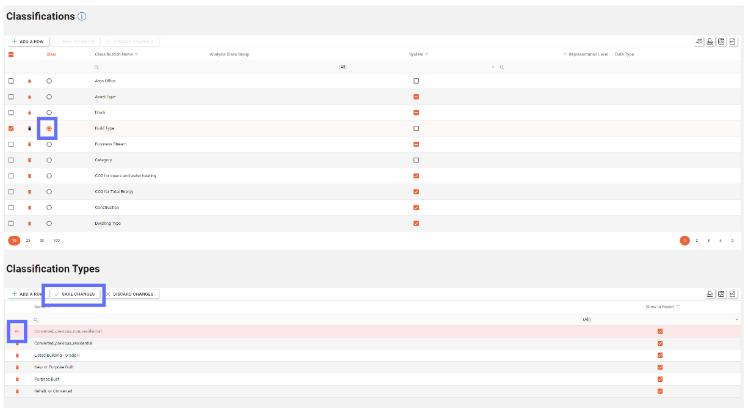The image size is (748, 413).
Task: Open the Analysis Class Group (All) filter dropdown
Action: coord(493,67)
